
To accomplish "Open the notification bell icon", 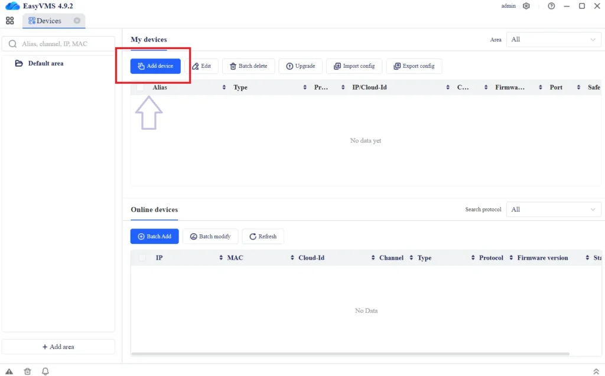I will (x=45, y=371).
